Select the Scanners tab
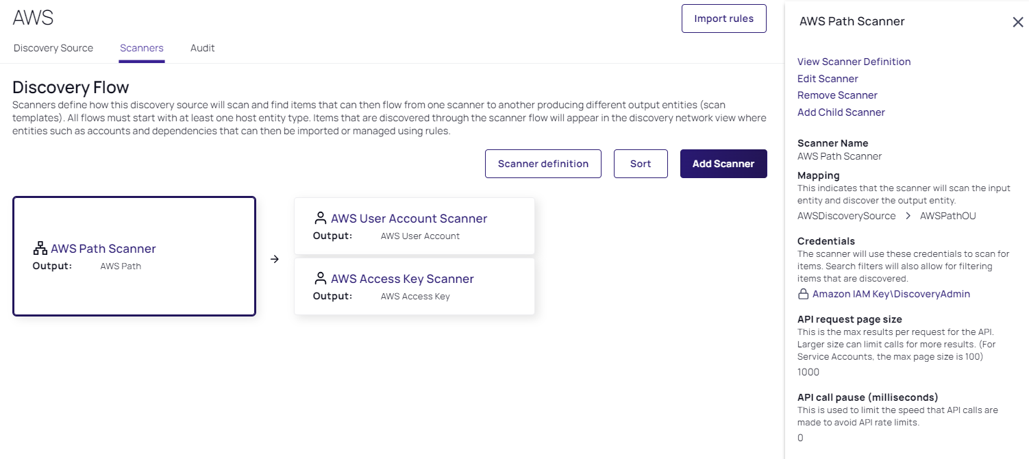 pyautogui.click(x=142, y=48)
